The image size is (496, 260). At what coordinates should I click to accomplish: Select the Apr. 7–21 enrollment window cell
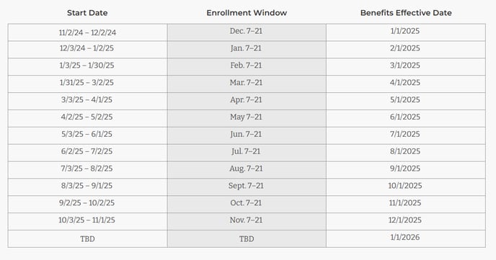[247, 101]
